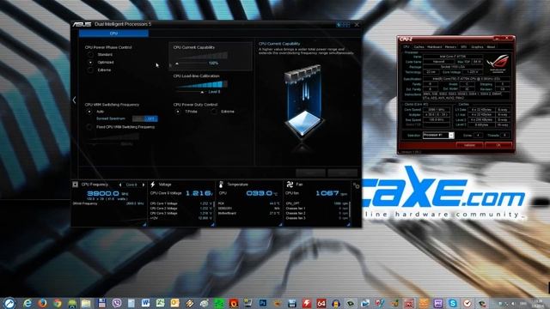Click the Fan panel scrollbar
This screenshot has width=550, height=309.
pyautogui.click(x=350, y=210)
